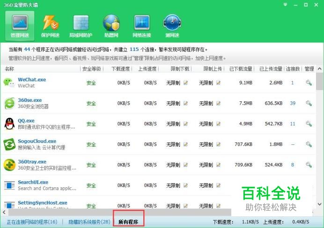Open the 管理网速 toolbar section

coord(20,26)
